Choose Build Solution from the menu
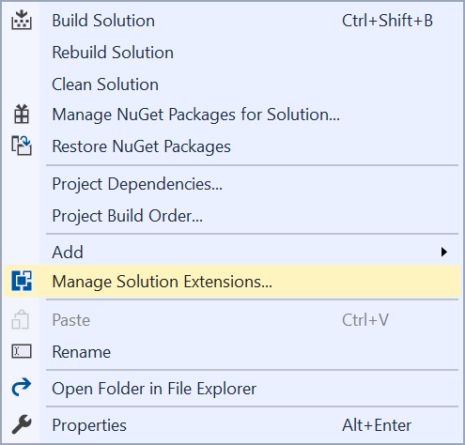465x445 pixels. coord(232,21)
